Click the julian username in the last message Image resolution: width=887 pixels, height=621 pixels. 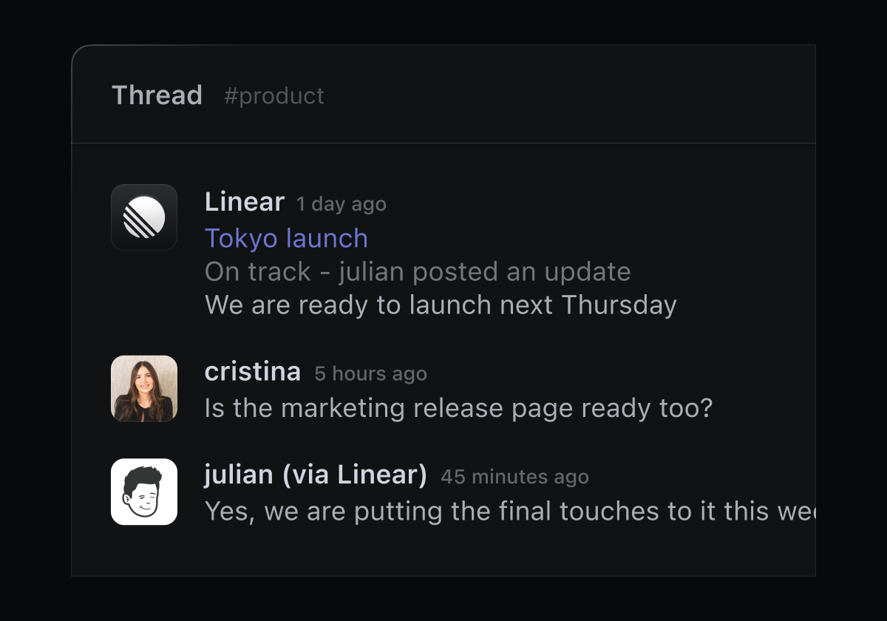click(x=239, y=475)
